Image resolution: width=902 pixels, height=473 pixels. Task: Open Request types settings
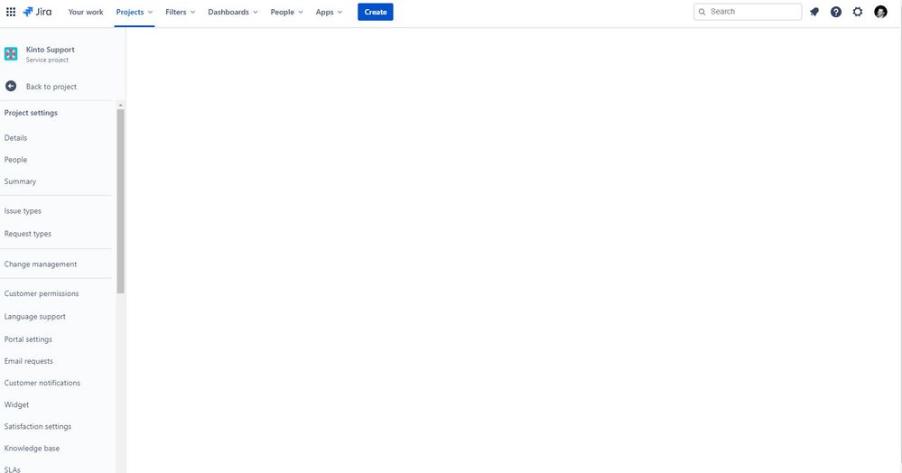coord(28,234)
